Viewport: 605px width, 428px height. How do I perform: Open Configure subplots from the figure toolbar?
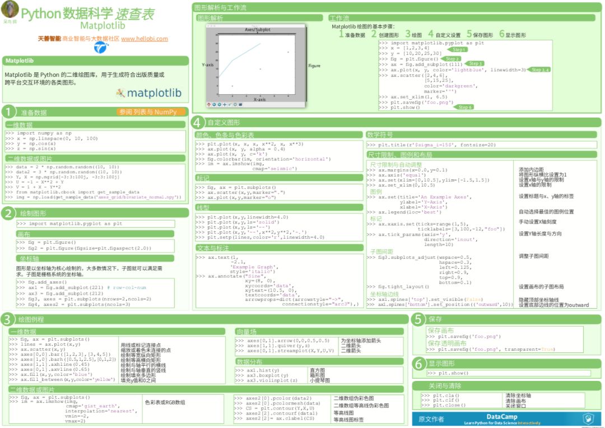pyautogui.click(x=235, y=105)
